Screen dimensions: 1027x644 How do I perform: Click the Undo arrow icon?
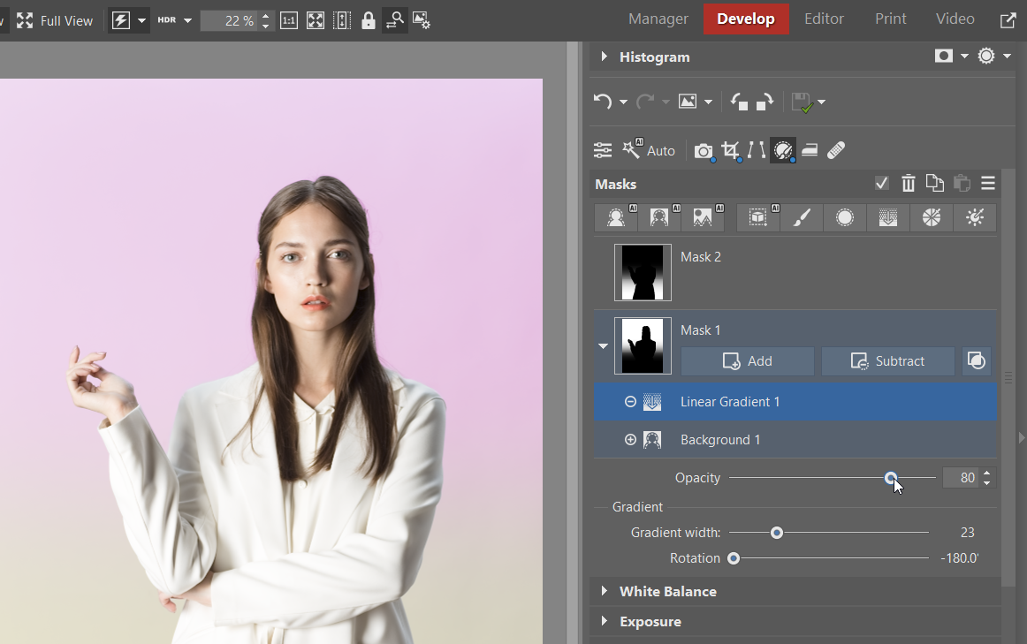pyautogui.click(x=603, y=102)
